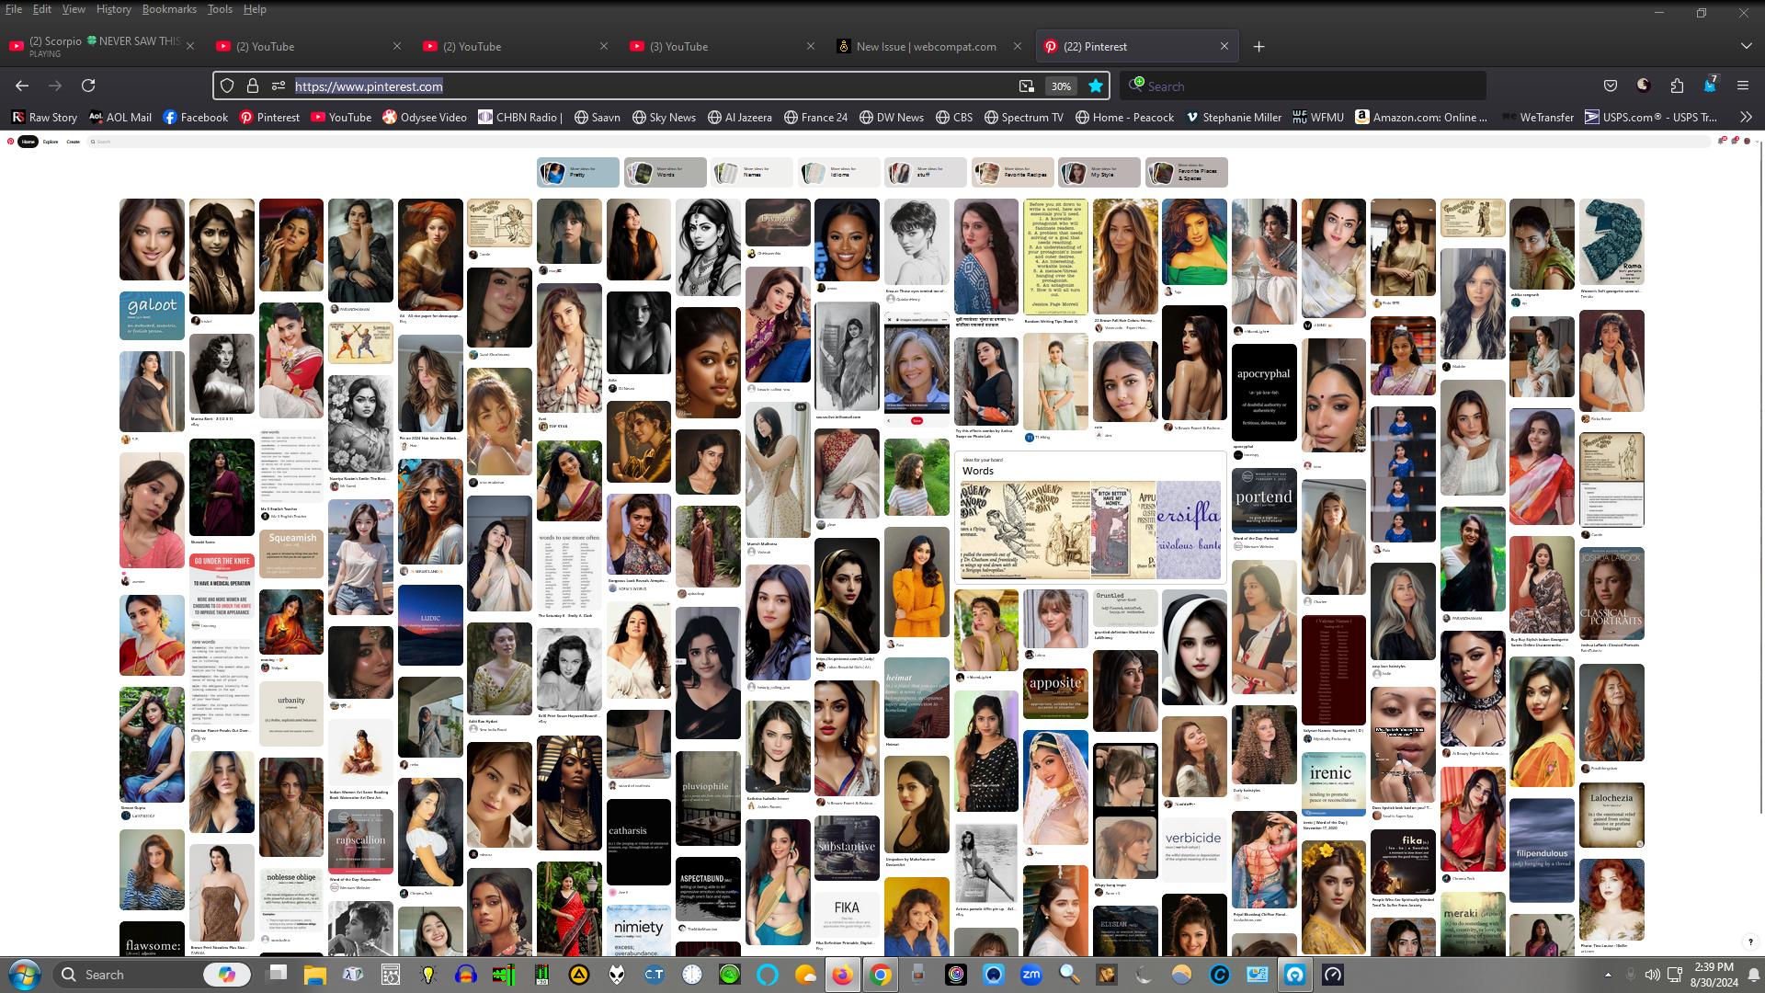Click the Create link on Pinterest
Viewport: 1765px width, 993px height.
[74, 142]
